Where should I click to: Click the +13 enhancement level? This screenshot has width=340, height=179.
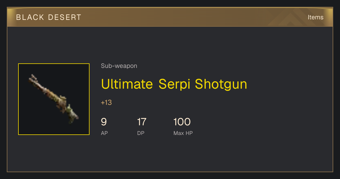pyautogui.click(x=106, y=103)
